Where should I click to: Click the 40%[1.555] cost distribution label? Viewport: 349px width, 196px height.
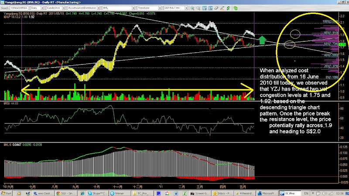[x=331, y=55]
